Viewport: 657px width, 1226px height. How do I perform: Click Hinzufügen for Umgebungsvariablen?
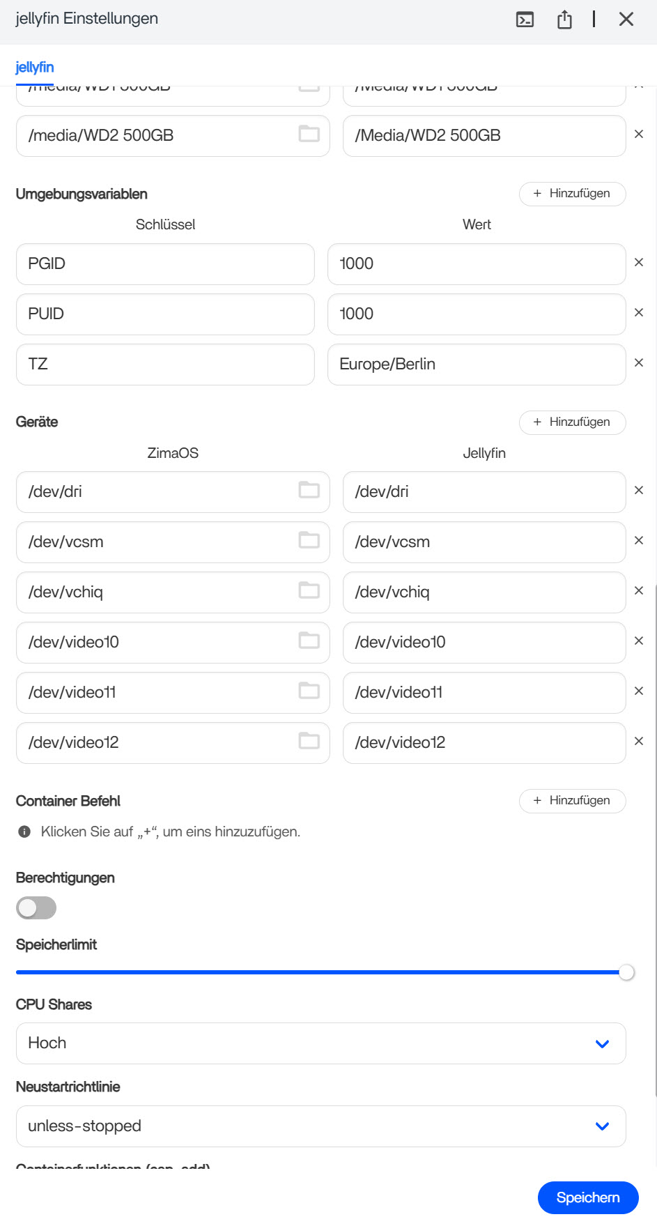point(572,194)
